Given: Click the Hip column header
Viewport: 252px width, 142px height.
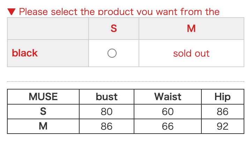Looking at the screenshot, I should tap(222, 97).
